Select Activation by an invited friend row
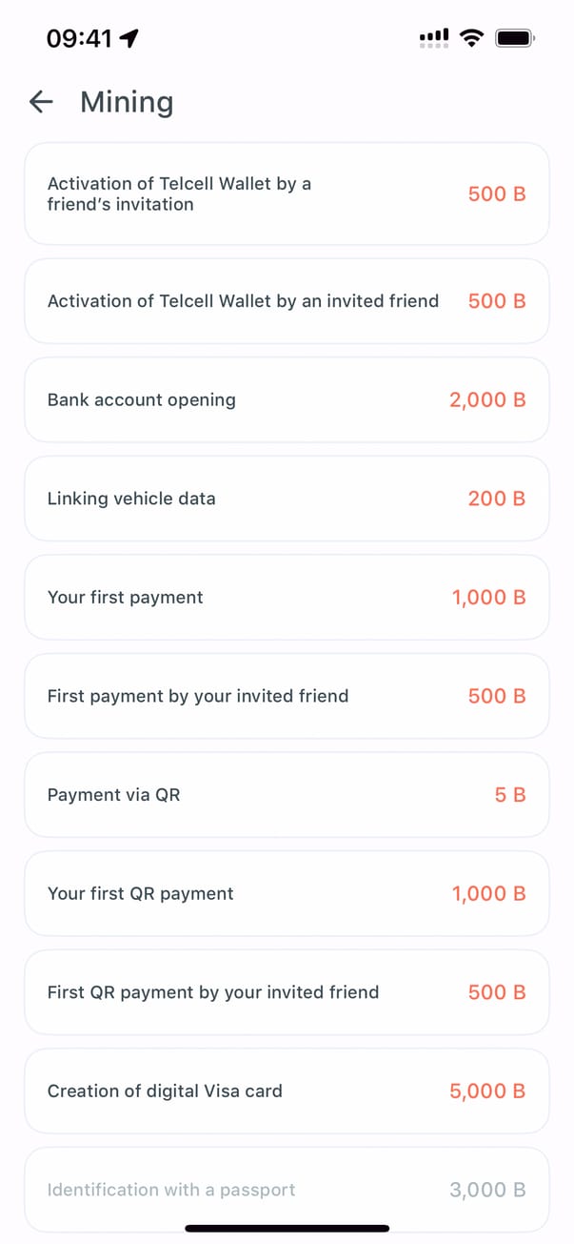This screenshot has height=1244, width=574. [287, 301]
